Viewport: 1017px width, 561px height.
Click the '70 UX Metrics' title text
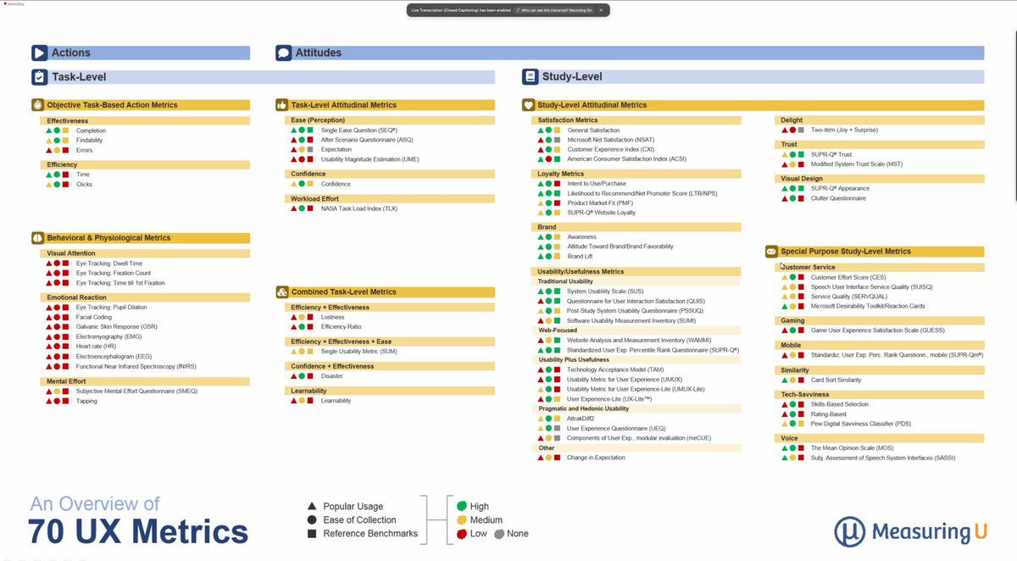[x=138, y=531]
